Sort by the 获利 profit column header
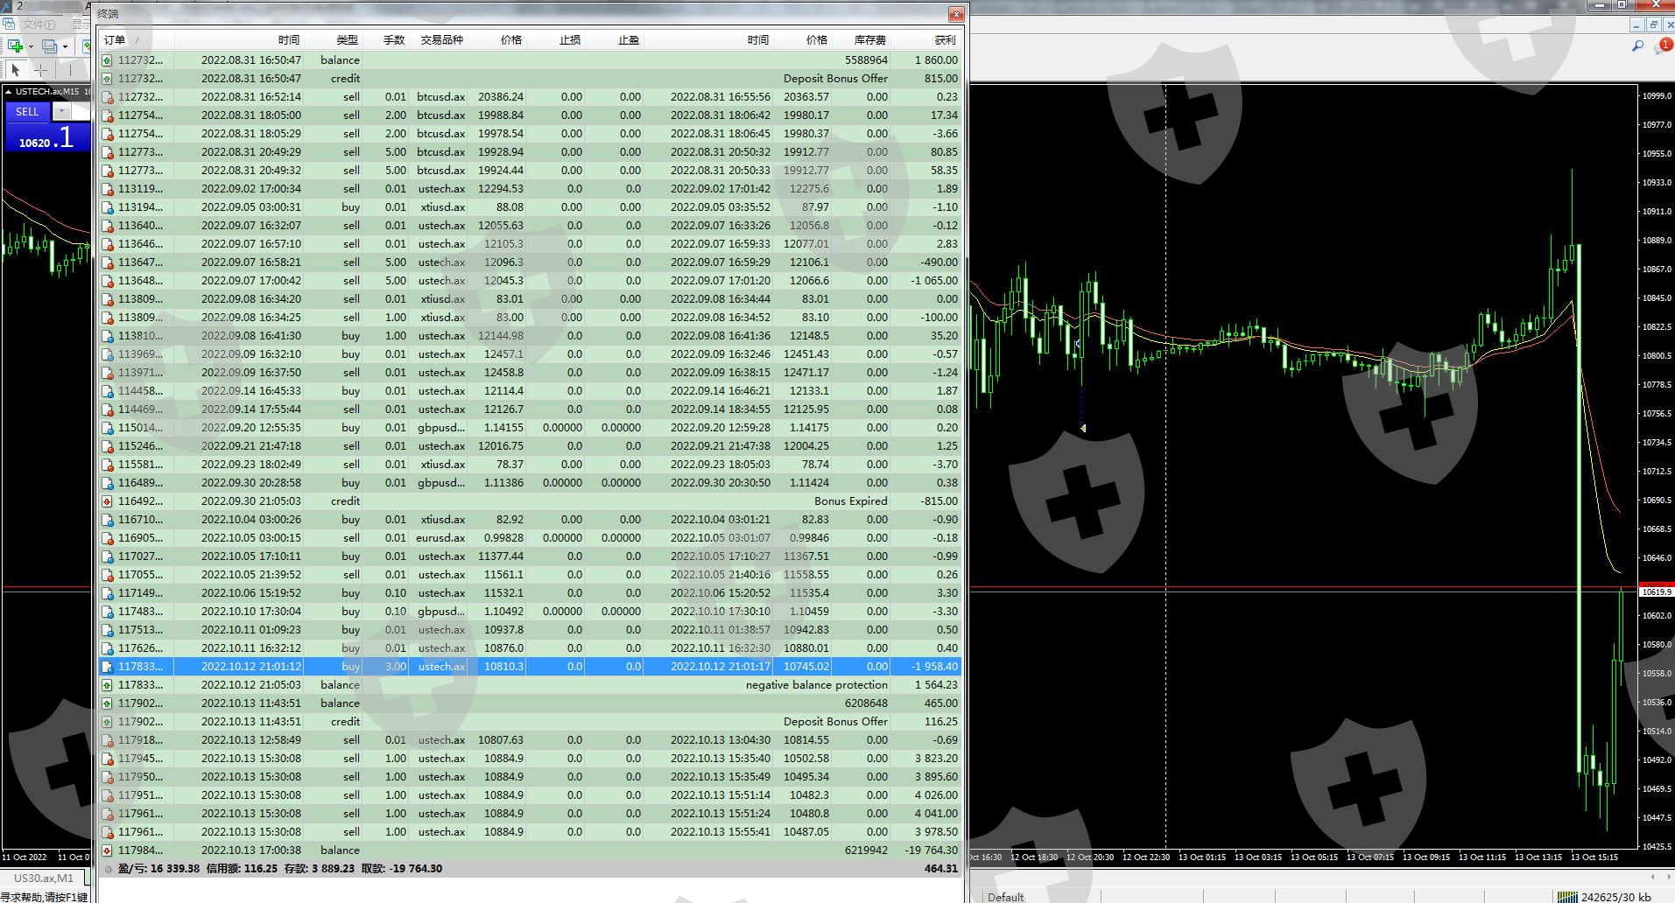 pos(944,40)
